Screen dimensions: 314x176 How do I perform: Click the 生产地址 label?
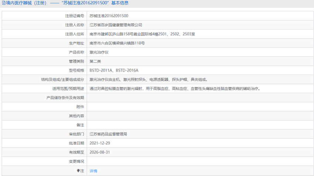point(76,43)
